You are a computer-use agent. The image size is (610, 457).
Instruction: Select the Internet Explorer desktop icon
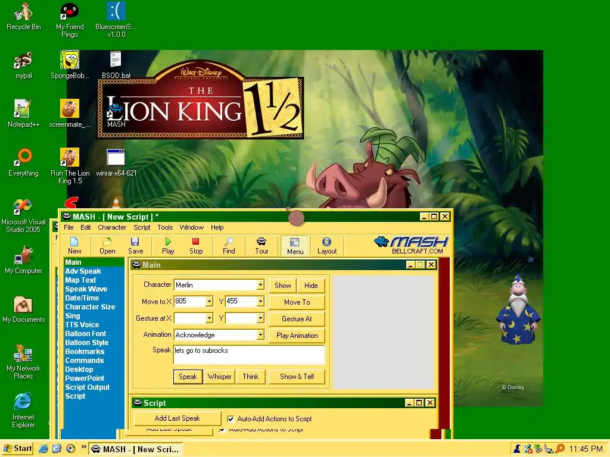tap(23, 411)
